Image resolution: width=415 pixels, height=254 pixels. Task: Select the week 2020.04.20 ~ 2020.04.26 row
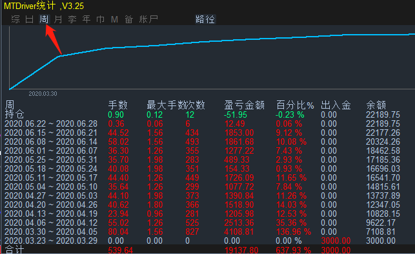[202, 204]
